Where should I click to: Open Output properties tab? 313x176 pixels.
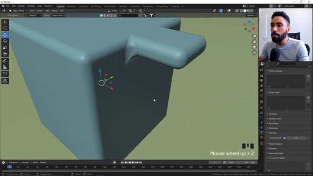(262, 81)
